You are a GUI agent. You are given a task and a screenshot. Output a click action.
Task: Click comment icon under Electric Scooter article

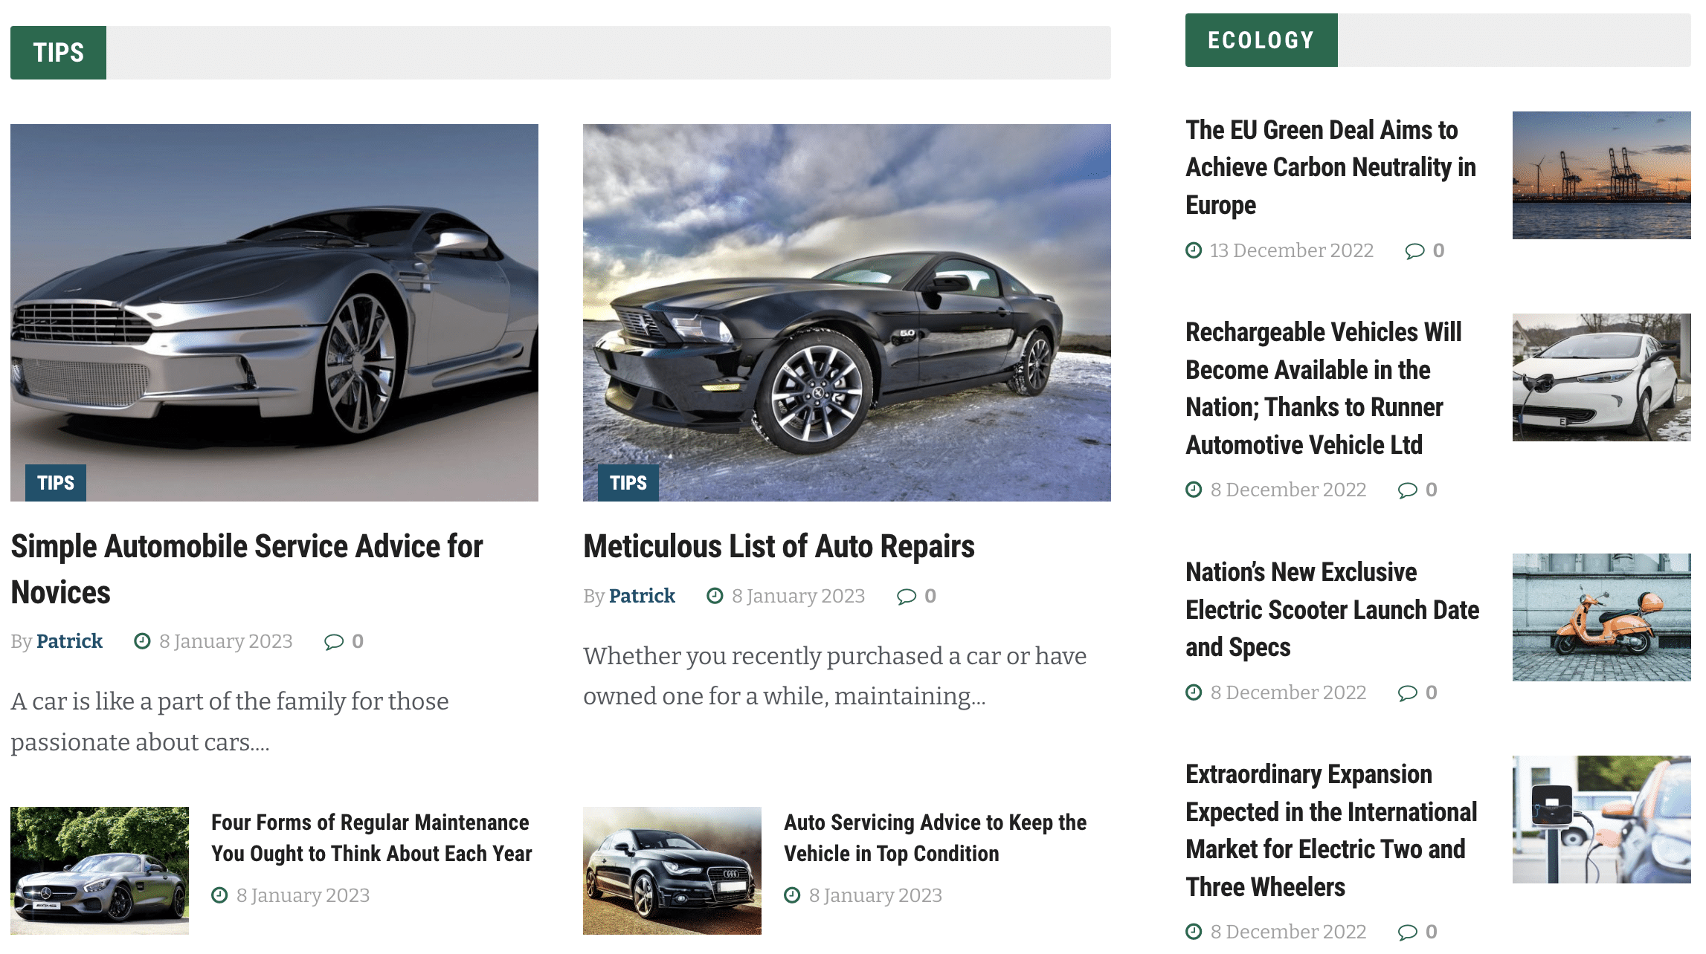pos(1407,693)
